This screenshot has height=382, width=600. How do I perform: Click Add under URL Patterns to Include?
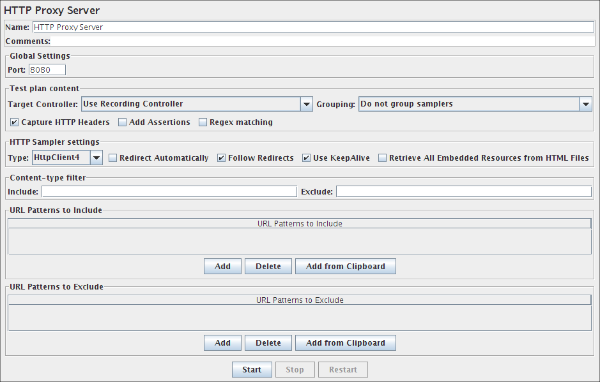coord(222,267)
